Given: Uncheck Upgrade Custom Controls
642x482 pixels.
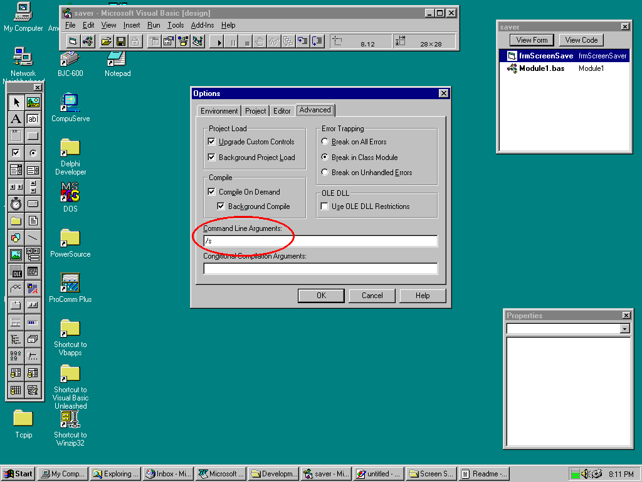Looking at the screenshot, I should tap(212, 142).
